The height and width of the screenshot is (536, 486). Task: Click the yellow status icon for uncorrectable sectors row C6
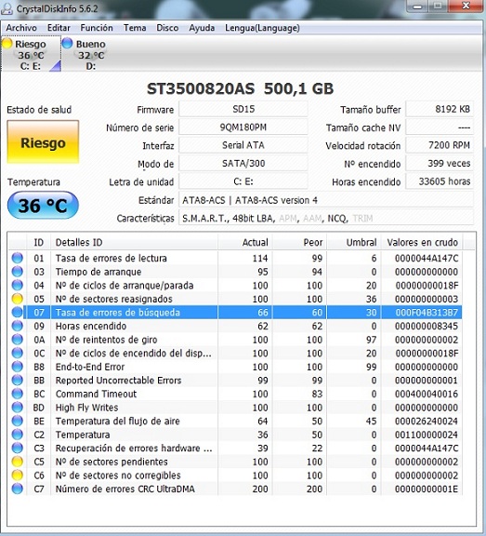(17, 476)
